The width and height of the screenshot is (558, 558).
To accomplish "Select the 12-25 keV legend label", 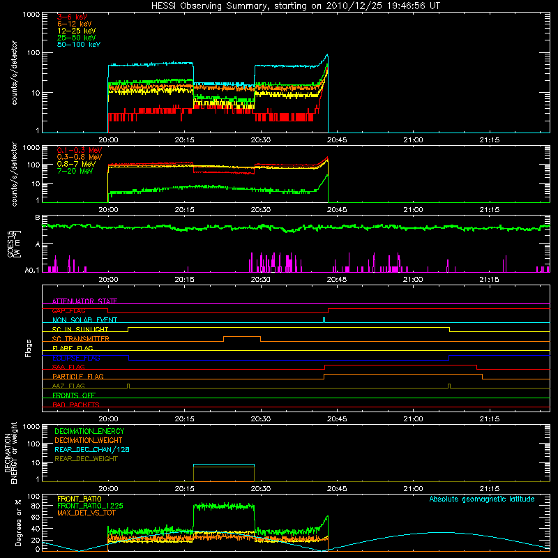I will (x=77, y=31).
